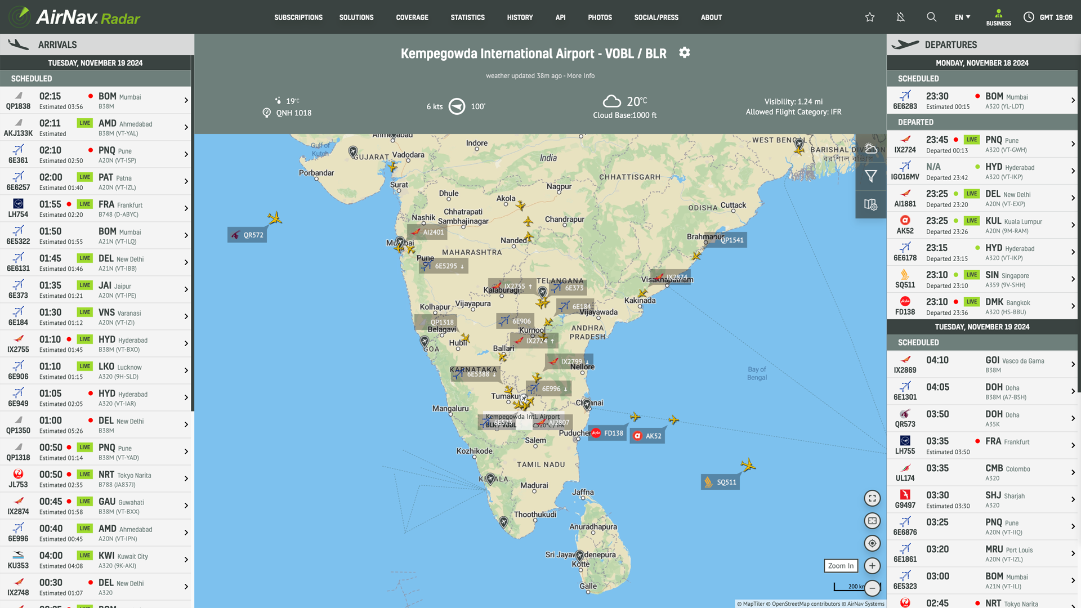
Task: Toggle the weather layer map icon
Action: click(871, 149)
